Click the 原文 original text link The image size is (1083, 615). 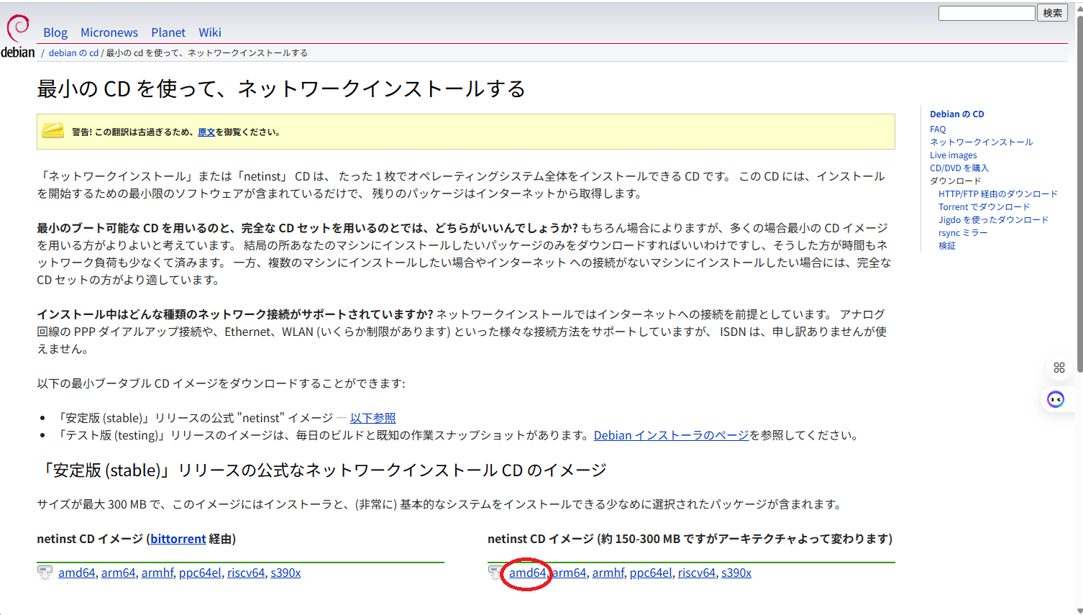(x=206, y=132)
